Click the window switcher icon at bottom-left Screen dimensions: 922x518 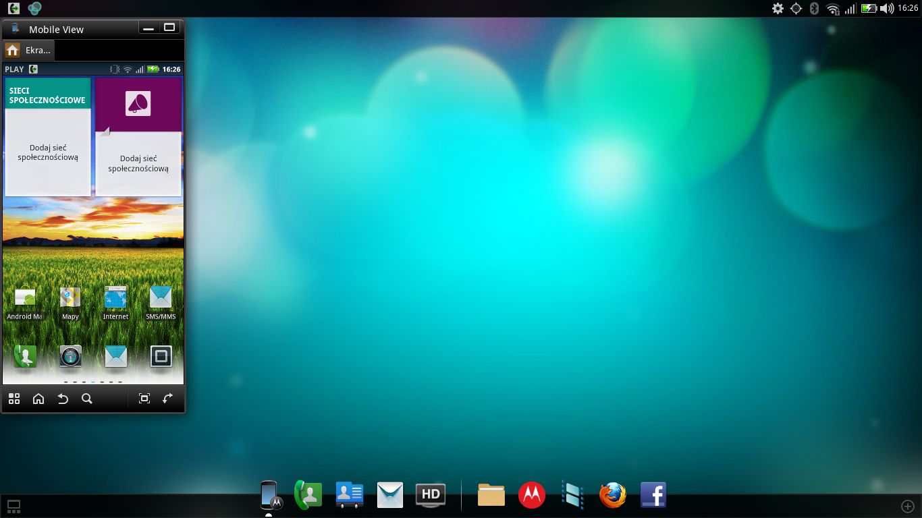click(13, 506)
